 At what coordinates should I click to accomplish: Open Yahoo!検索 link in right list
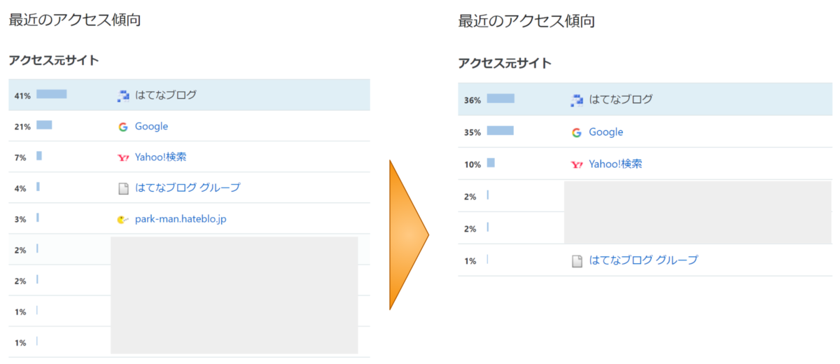point(615,164)
